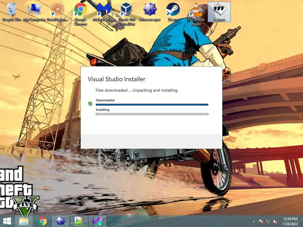Show hidden tray icons arrow
Image resolution: width=303 pixels, height=227 pixels.
pyautogui.click(x=254, y=221)
